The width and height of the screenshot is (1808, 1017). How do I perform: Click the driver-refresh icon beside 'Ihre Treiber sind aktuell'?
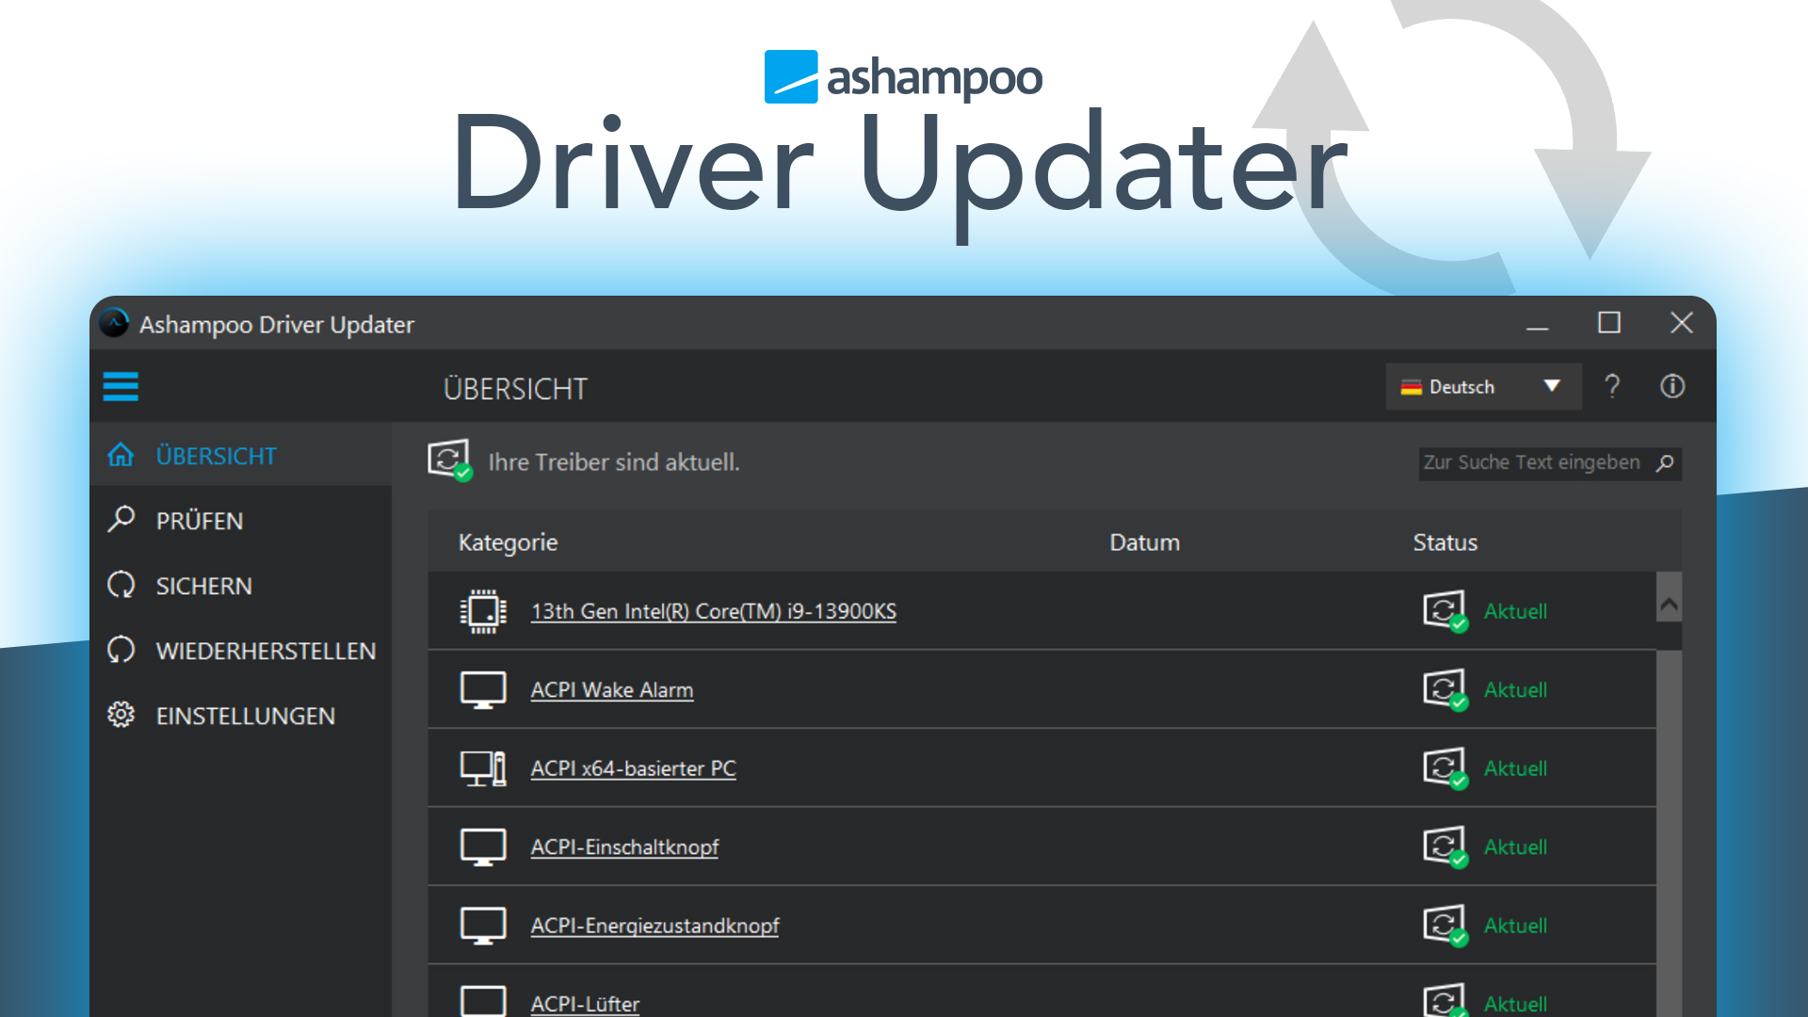coord(450,461)
